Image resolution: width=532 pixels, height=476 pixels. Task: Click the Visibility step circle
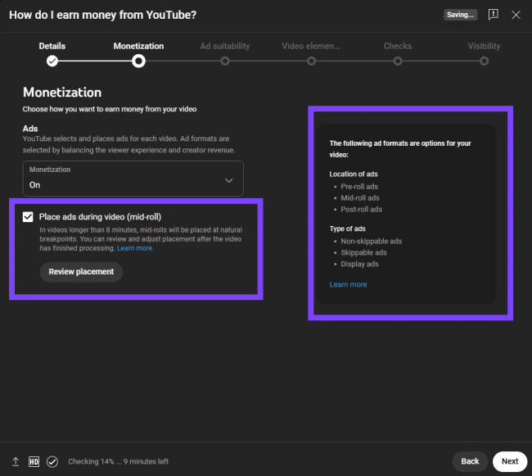[x=485, y=61]
